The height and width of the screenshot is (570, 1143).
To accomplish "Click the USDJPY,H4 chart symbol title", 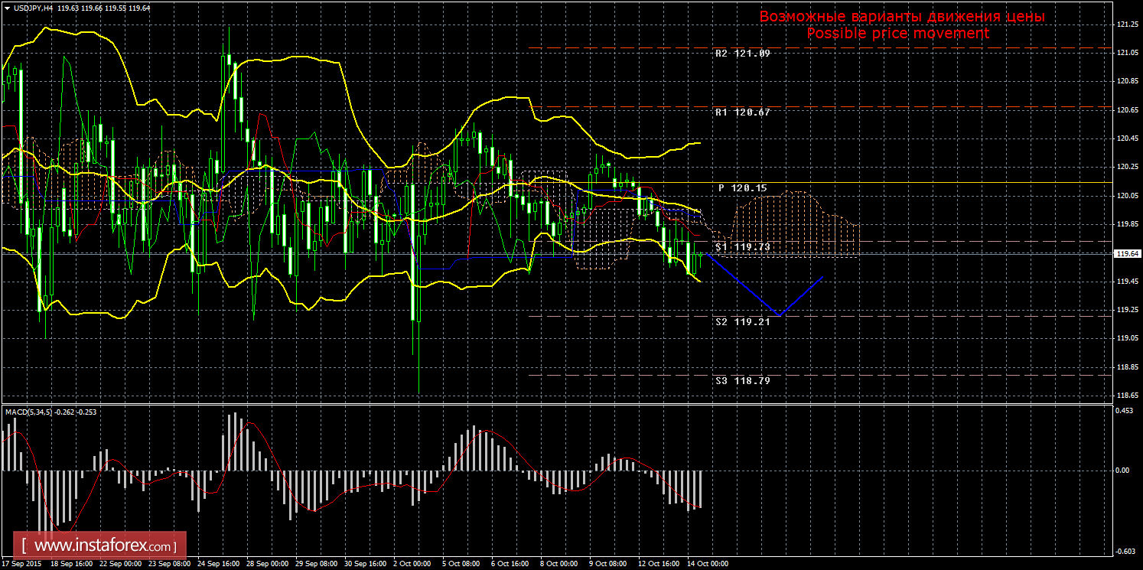I will 34,8.
